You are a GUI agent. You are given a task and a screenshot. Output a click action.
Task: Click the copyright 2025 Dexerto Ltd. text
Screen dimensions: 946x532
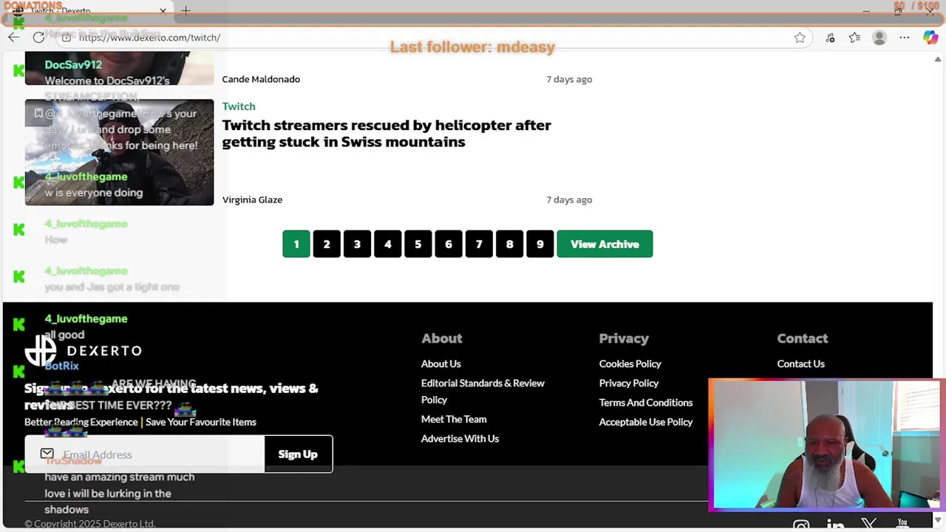tap(89, 524)
